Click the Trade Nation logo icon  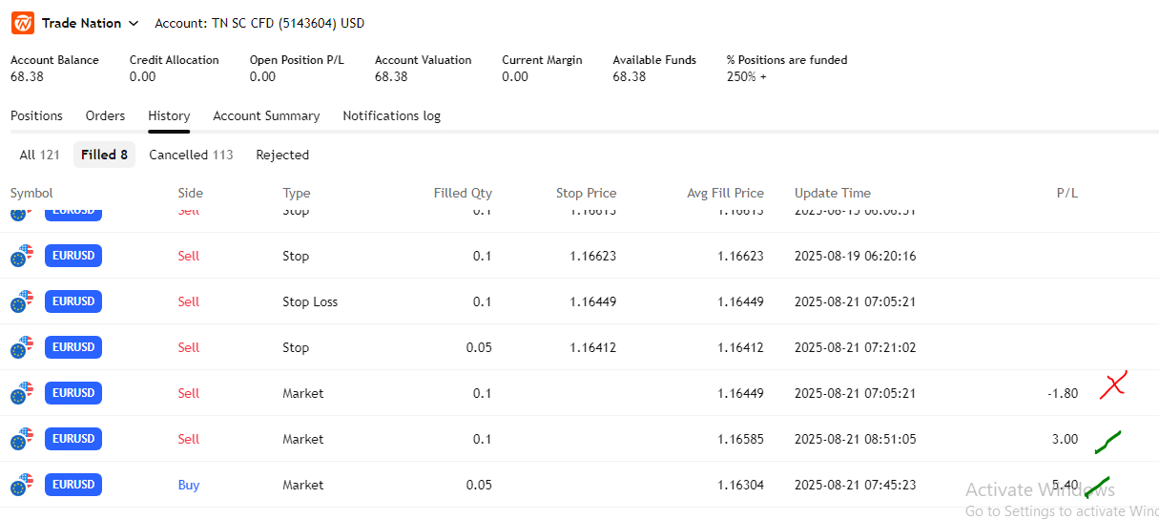tap(22, 23)
